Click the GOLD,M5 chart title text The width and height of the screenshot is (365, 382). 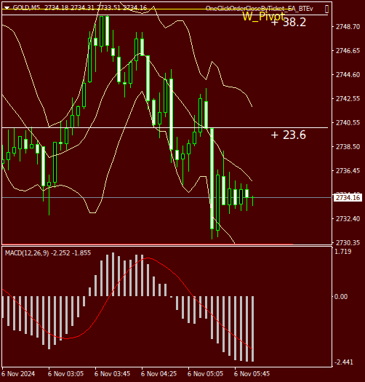coord(26,8)
